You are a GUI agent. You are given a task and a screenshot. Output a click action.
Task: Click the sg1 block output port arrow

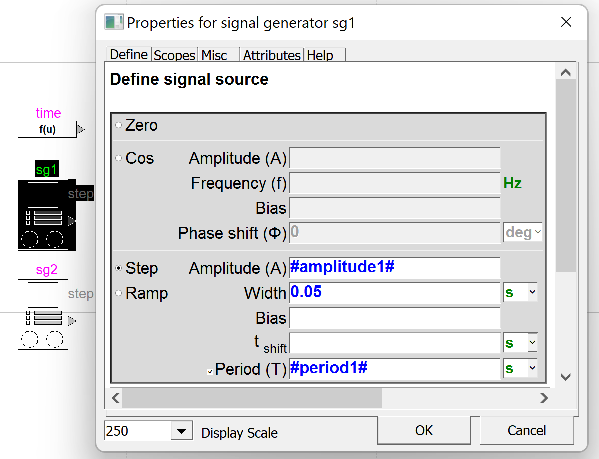pos(72,220)
